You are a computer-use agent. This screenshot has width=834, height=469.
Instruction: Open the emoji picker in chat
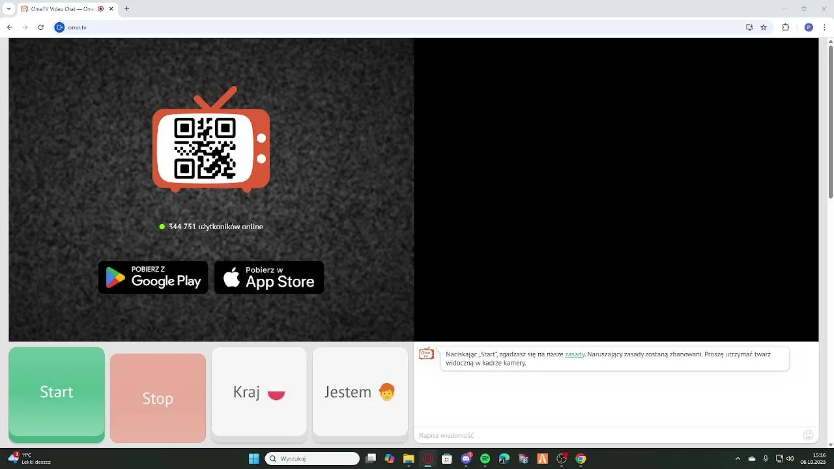[809, 435]
